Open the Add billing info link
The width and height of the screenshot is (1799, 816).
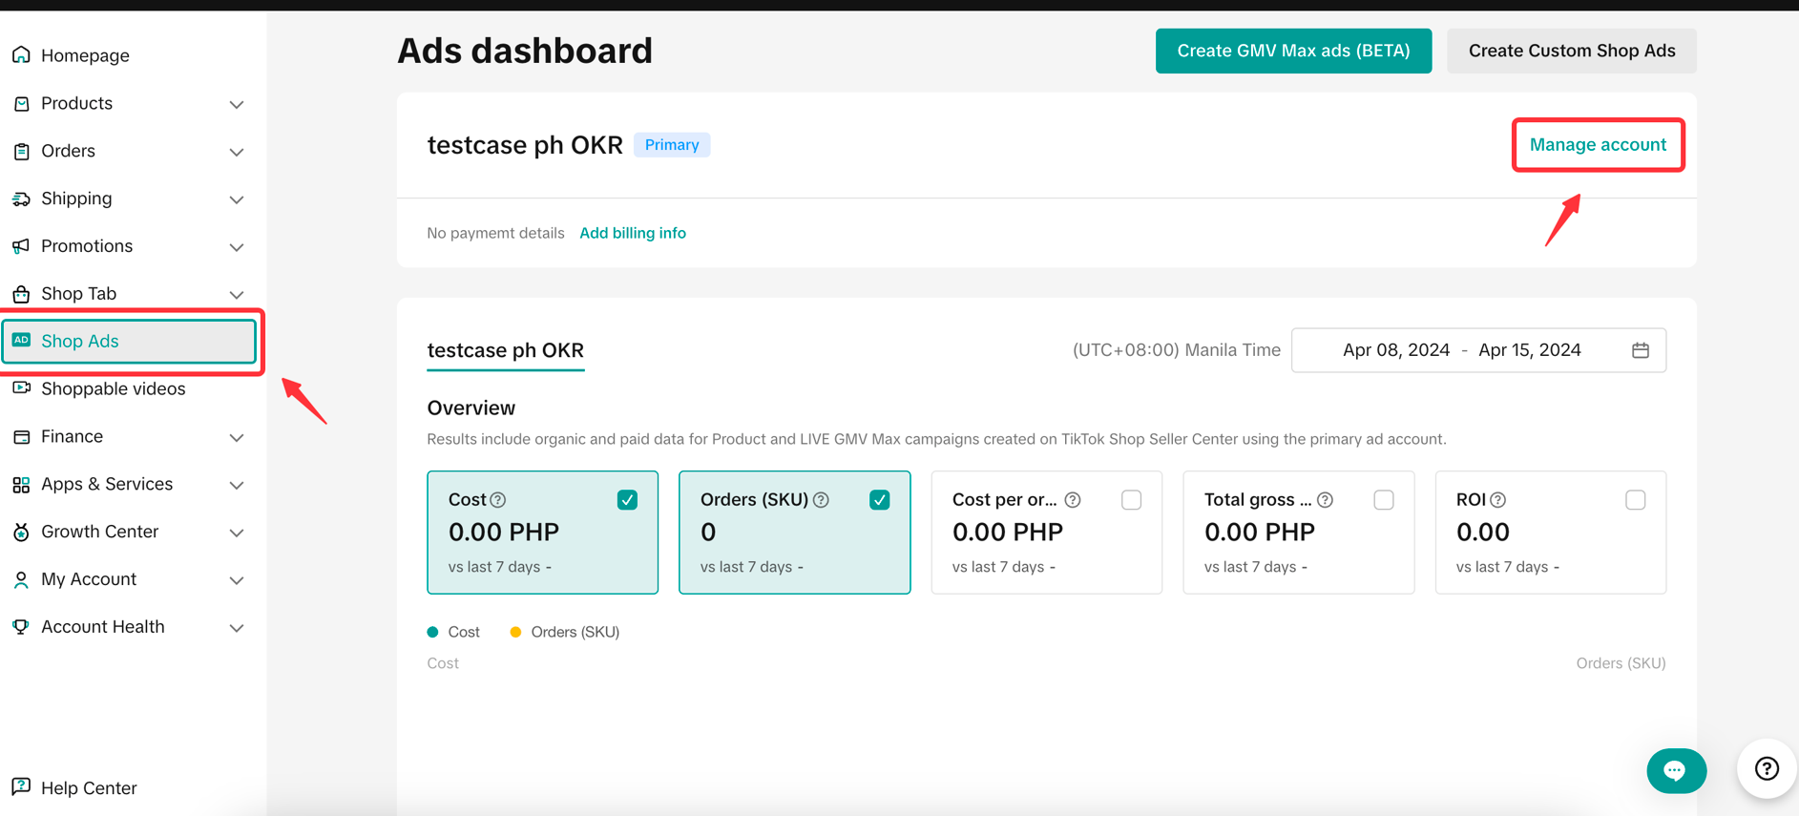632,233
